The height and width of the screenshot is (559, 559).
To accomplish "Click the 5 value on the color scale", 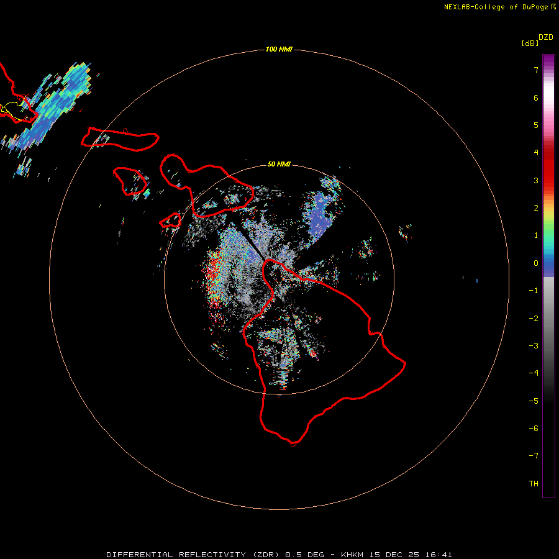I will [x=536, y=125].
